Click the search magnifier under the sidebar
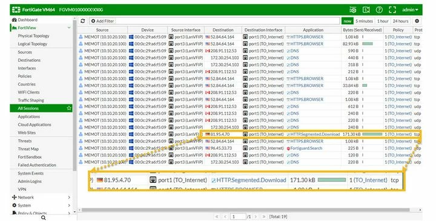This screenshot has width=436, height=221. click(x=44, y=218)
